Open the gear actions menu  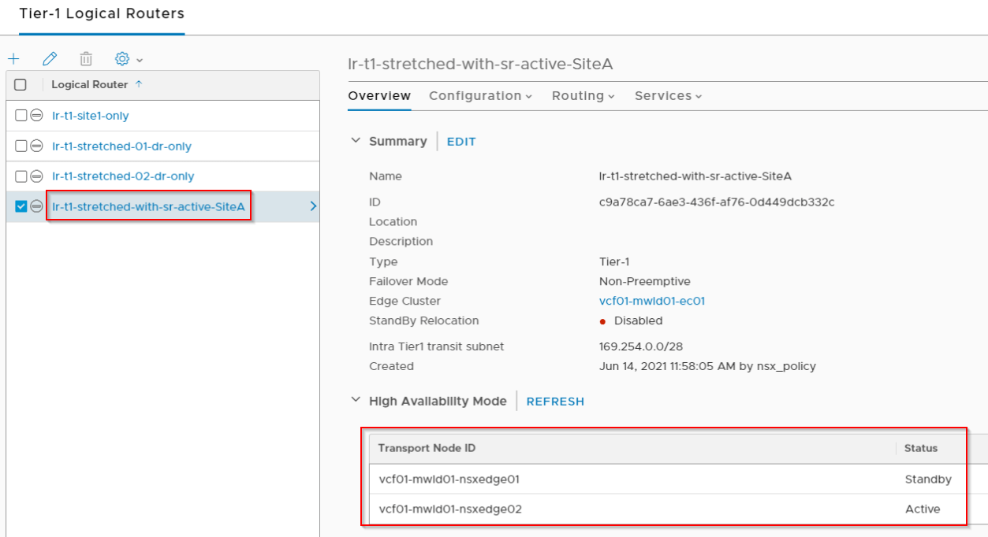(129, 59)
